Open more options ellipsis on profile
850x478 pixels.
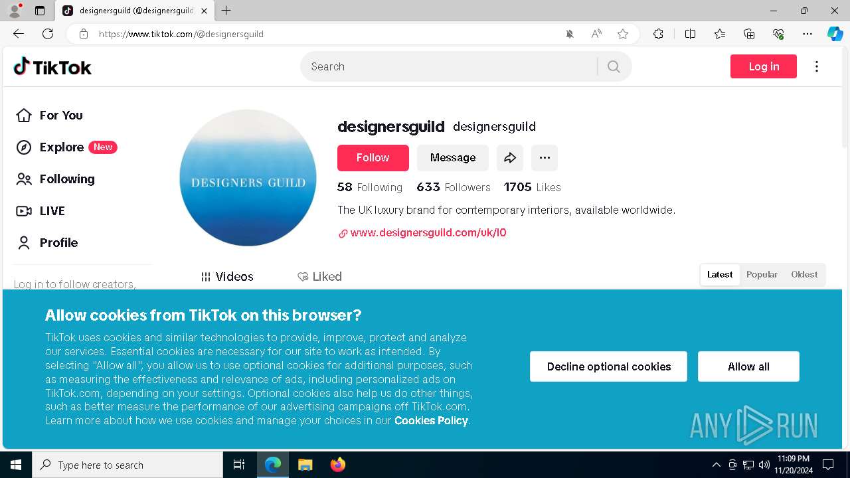pyautogui.click(x=545, y=157)
